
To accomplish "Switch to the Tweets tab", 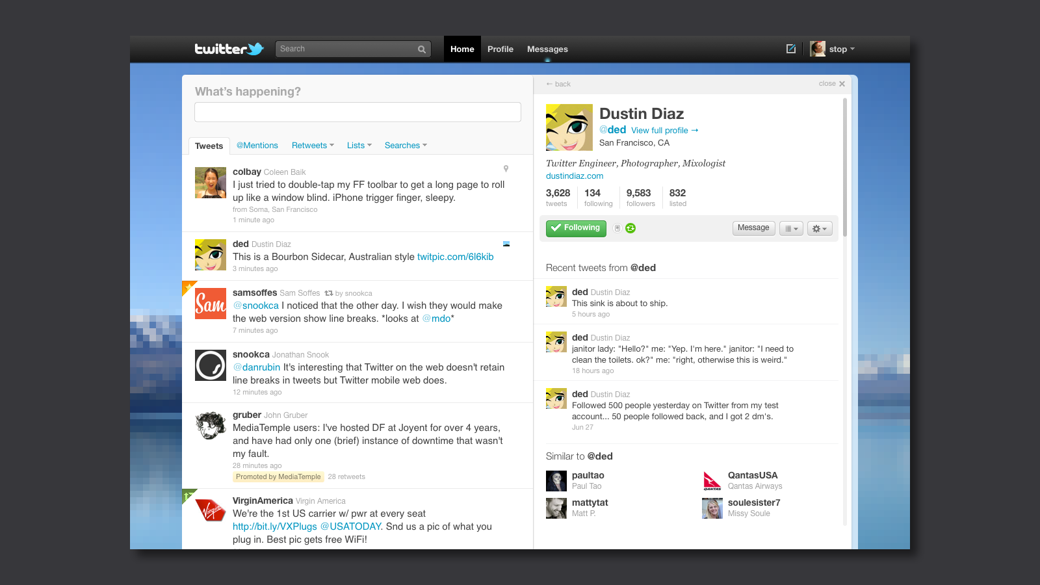I will [x=209, y=146].
